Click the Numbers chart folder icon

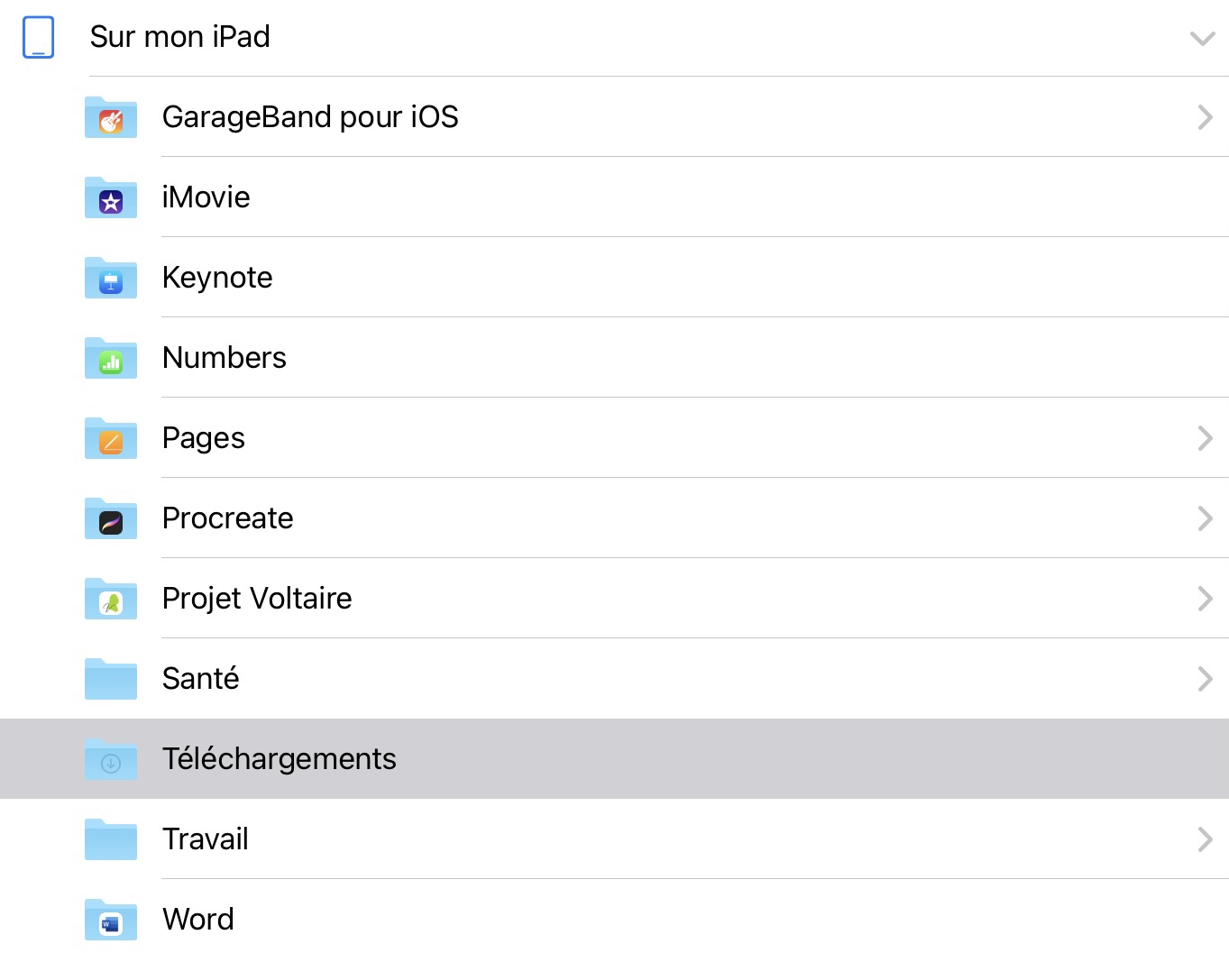coord(111,359)
